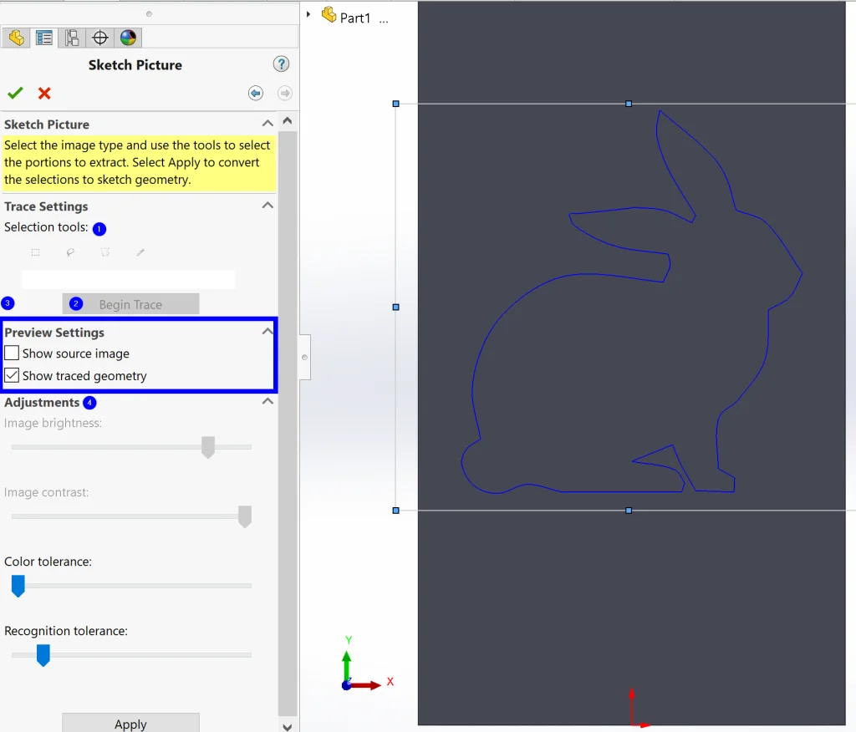The image size is (856, 732).
Task: Open the ConfigurationManager tab
Action: [72, 38]
